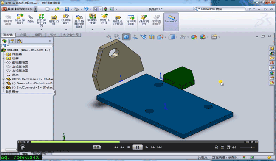
Task: Click the Undo arrow icon
Action: (x=86, y=9)
